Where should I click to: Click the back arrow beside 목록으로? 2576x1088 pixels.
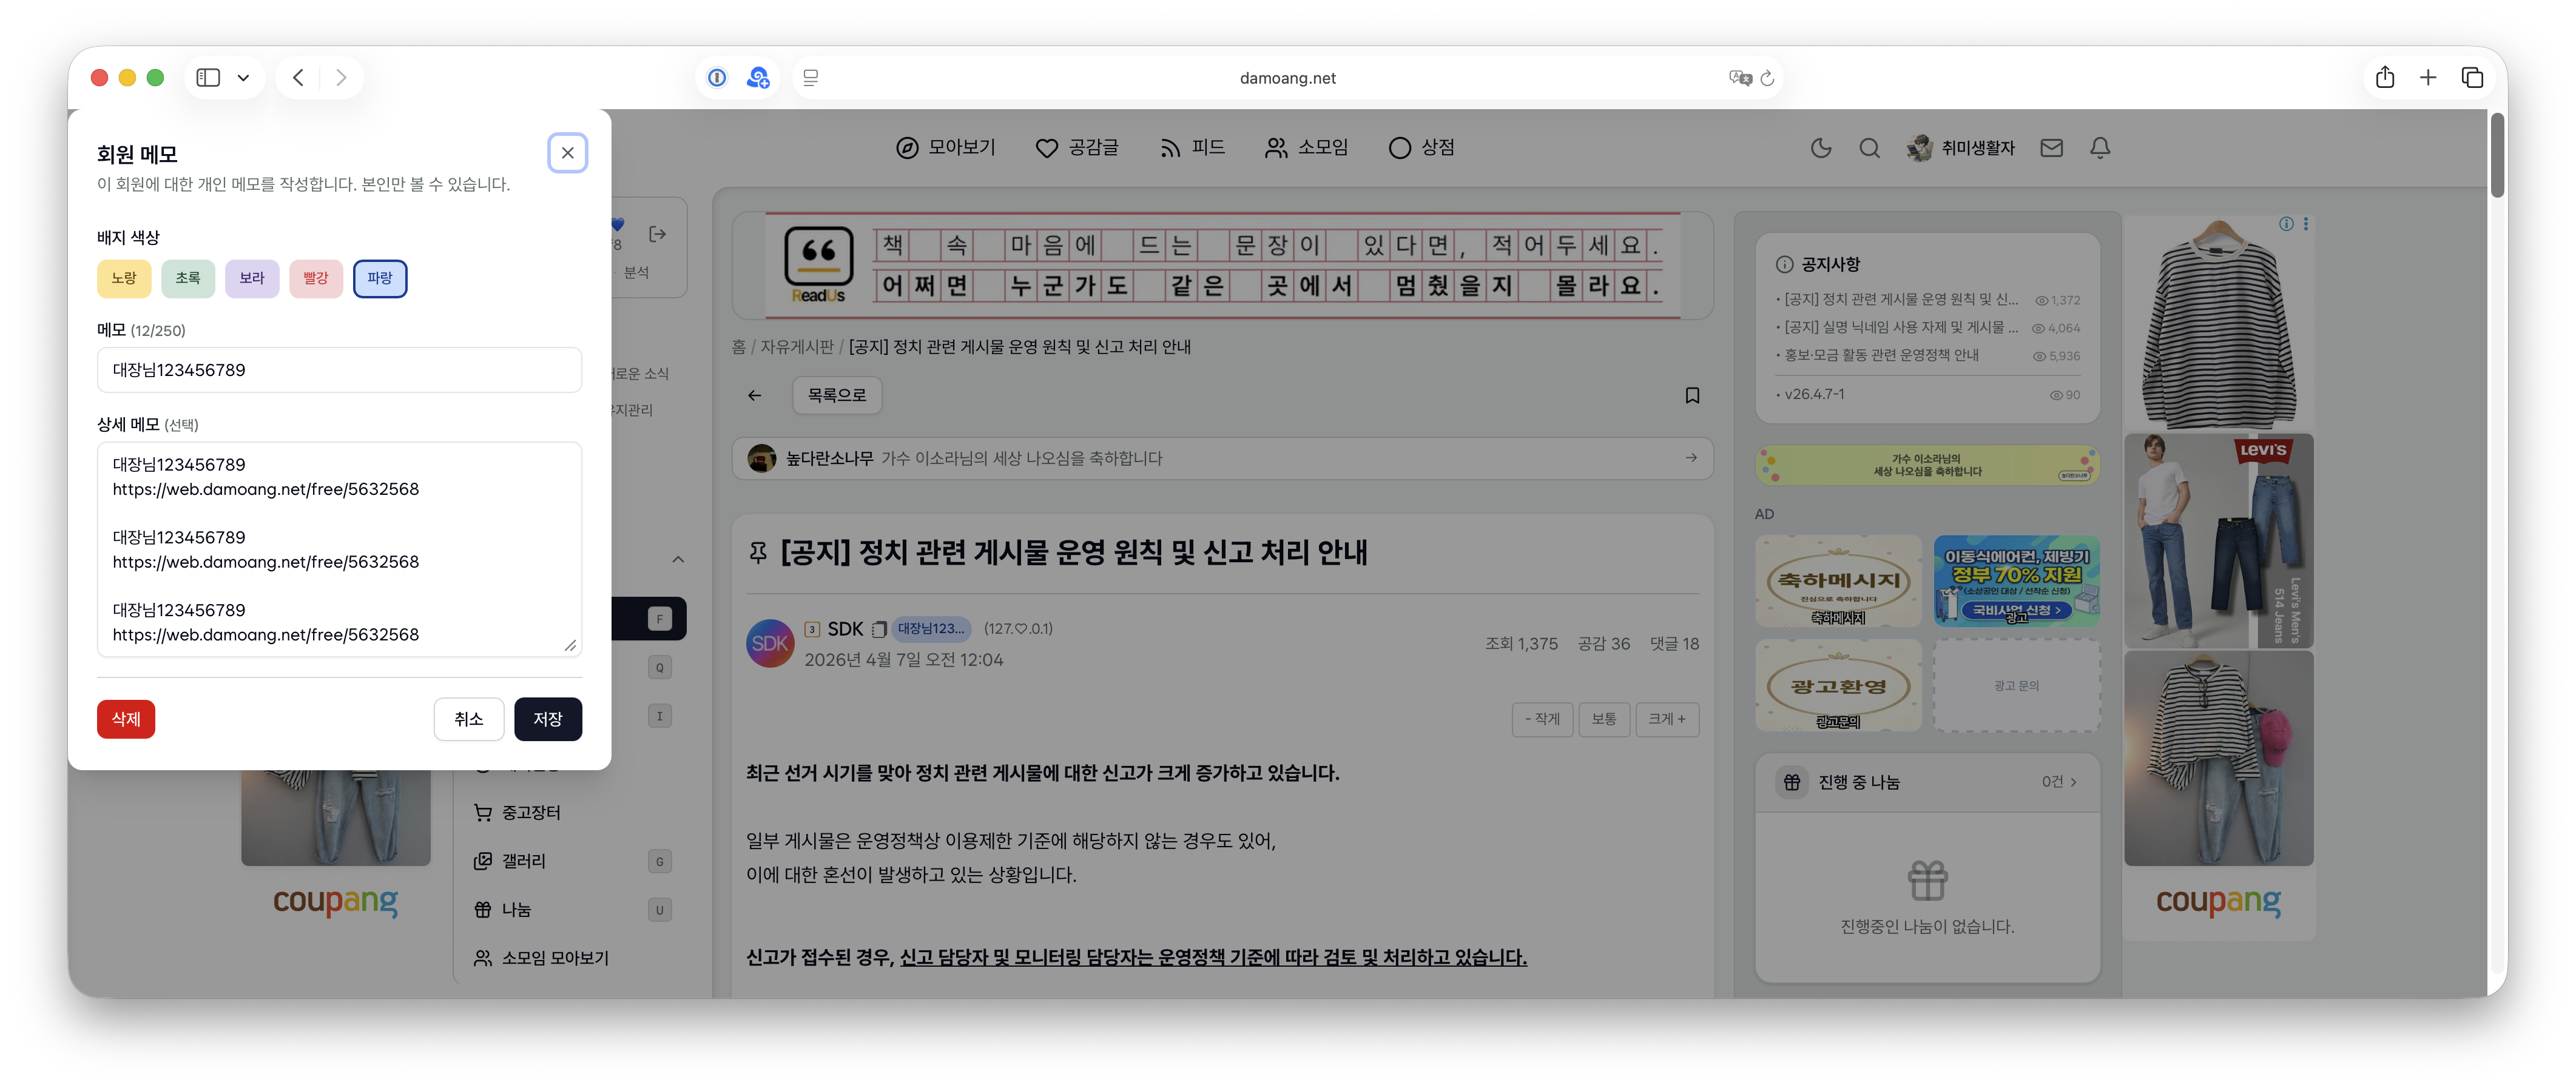754,396
